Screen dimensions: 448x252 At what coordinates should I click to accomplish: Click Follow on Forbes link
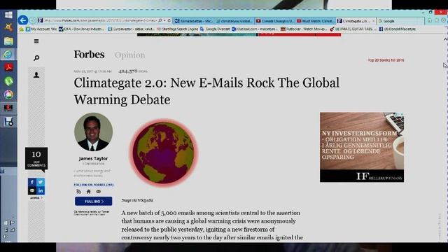(x=93, y=185)
